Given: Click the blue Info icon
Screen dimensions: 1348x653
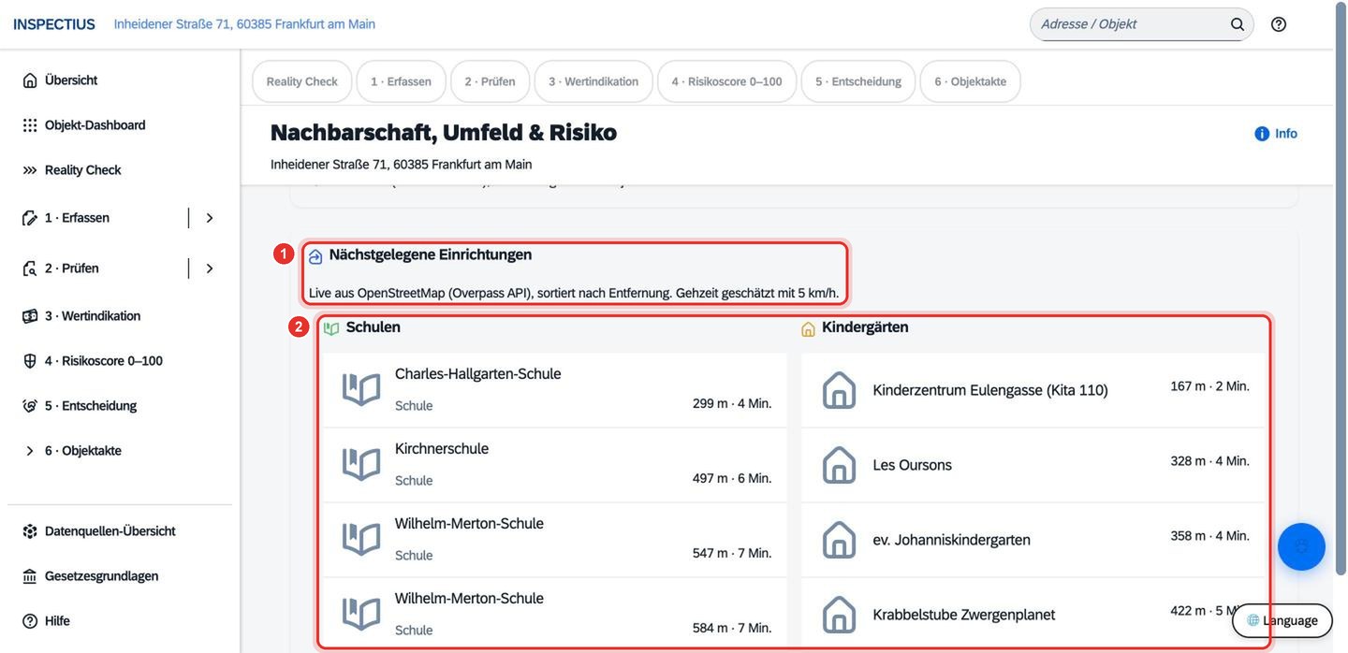Looking at the screenshot, I should pyautogui.click(x=1262, y=134).
